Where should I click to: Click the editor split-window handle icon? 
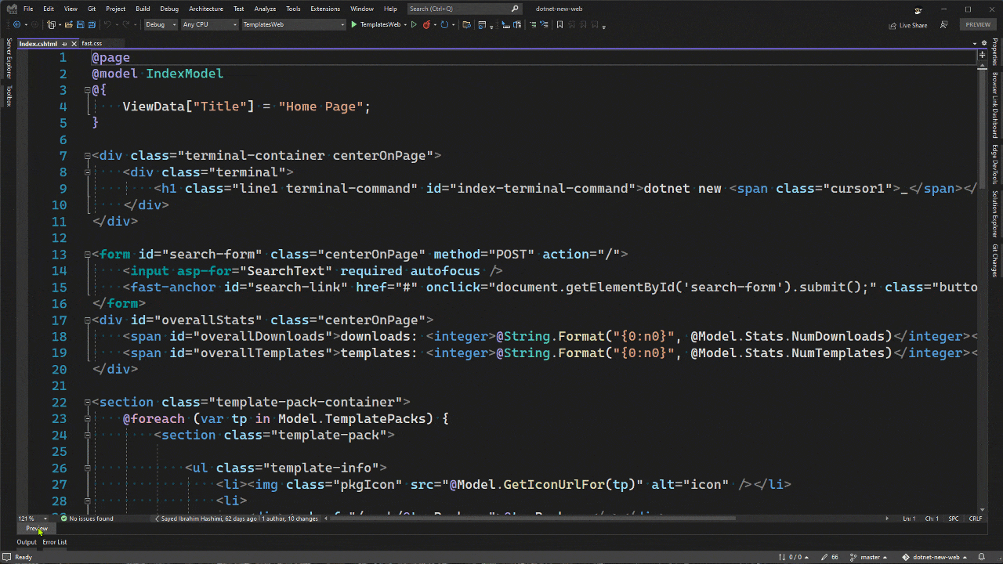[x=982, y=56]
